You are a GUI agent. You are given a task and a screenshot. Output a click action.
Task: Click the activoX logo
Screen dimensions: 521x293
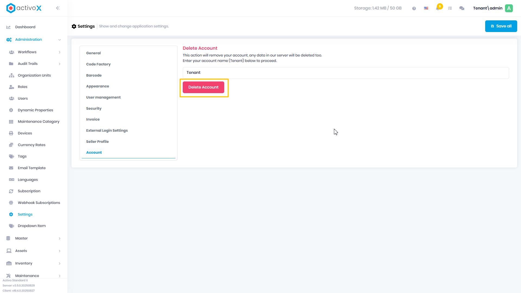point(24,8)
